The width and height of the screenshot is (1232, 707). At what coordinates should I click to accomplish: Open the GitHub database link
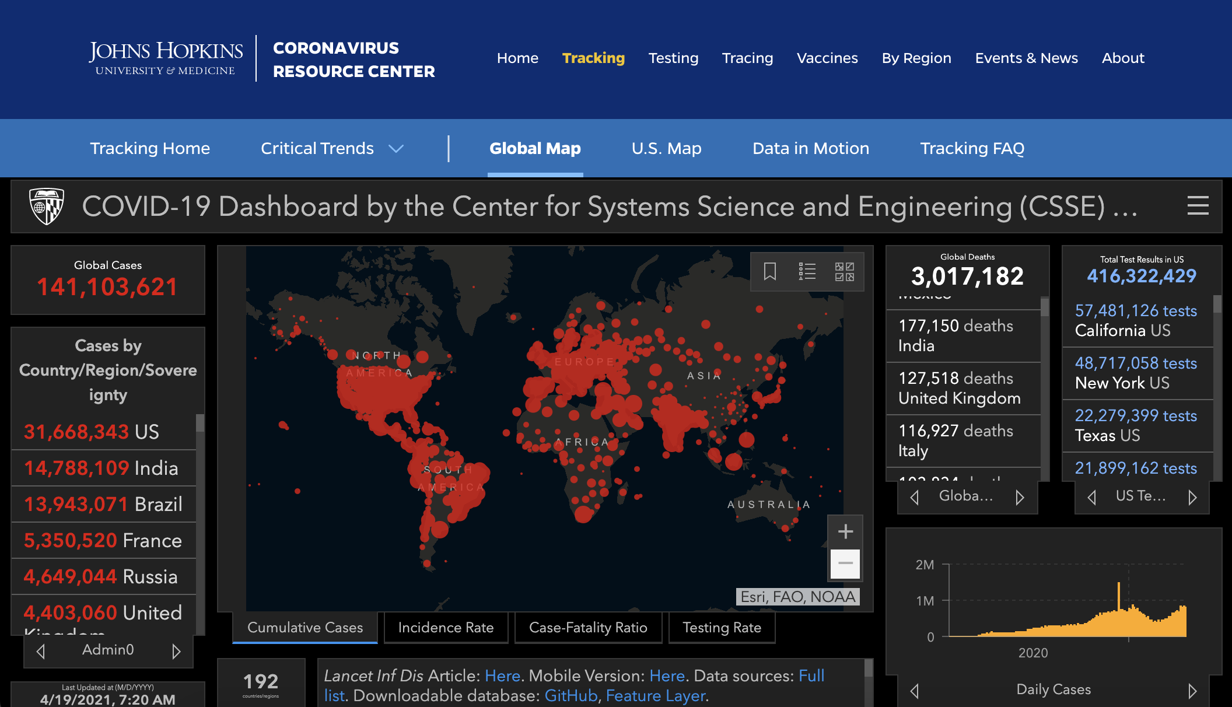coord(571,696)
